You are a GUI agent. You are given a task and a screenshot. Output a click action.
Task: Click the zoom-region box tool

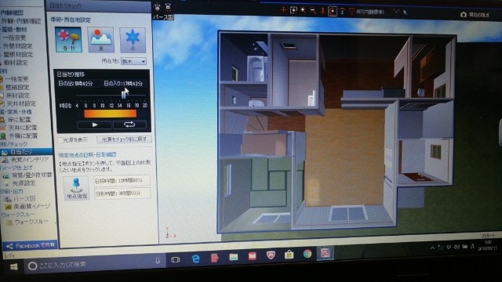tap(293, 10)
